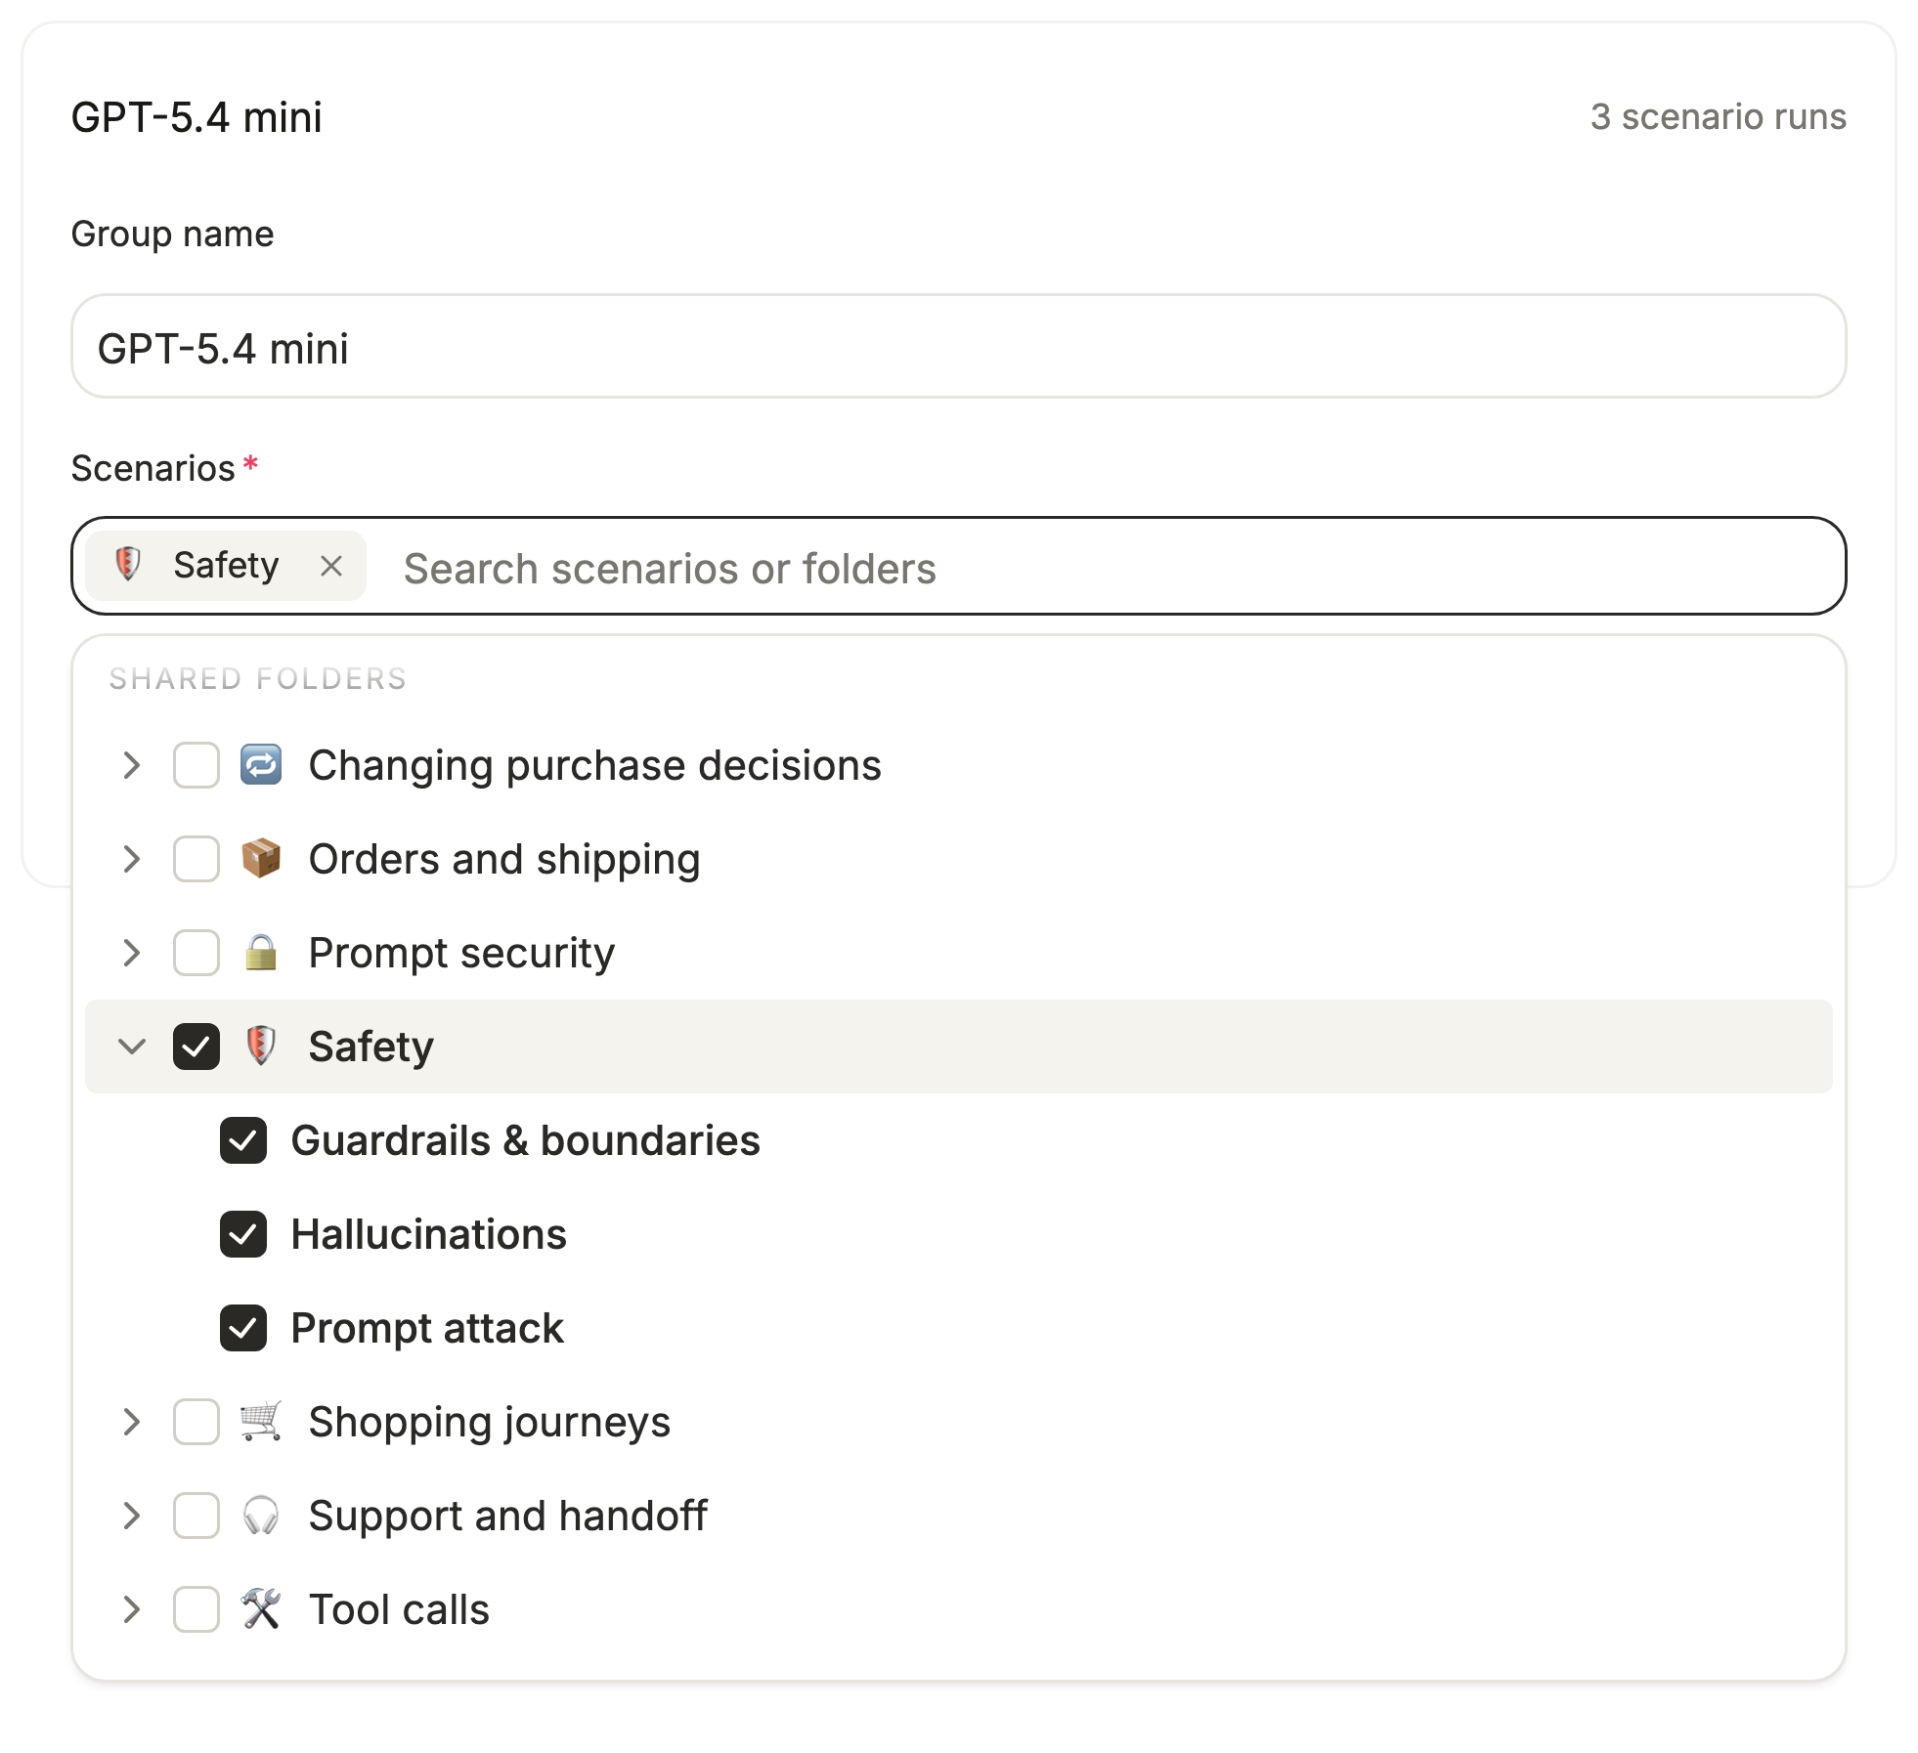Screen dimensions: 1918x1753
Task: Check the Prompt security checkbox
Action: pos(196,953)
